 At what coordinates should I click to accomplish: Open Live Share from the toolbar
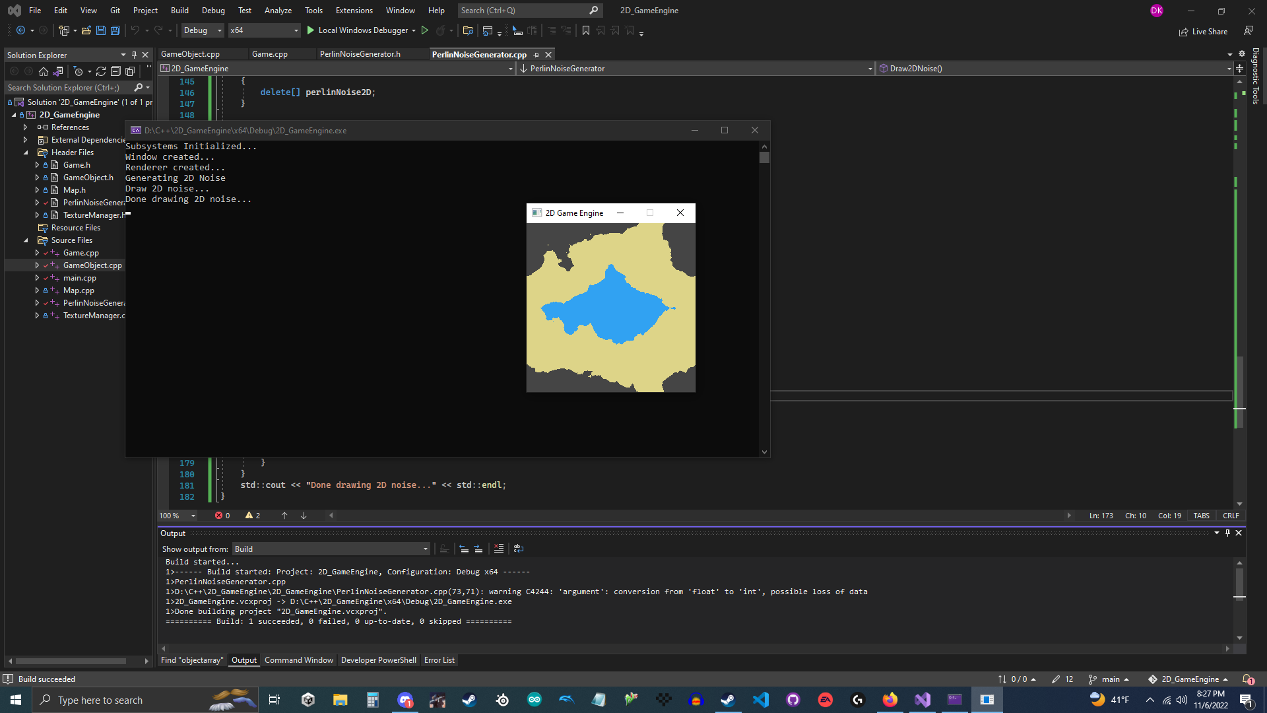[x=1202, y=31]
